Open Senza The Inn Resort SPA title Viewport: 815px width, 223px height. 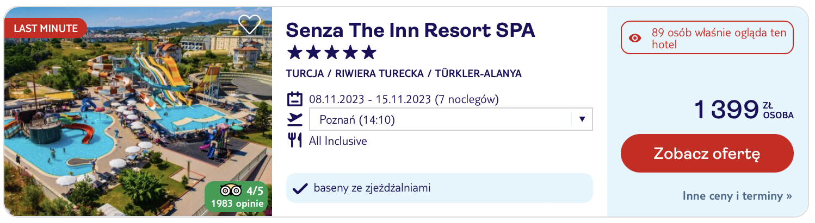pyautogui.click(x=411, y=30)
